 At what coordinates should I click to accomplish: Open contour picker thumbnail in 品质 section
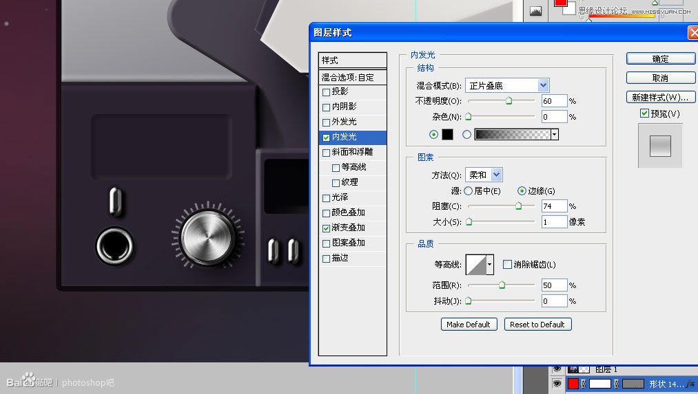tap(476, 265)
